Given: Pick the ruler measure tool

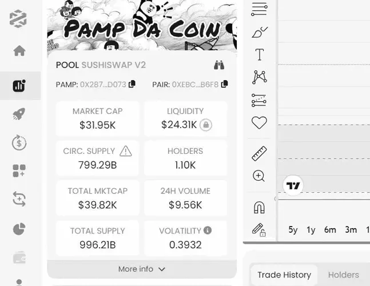Looking at the screenshot, I should coord(259,153).
